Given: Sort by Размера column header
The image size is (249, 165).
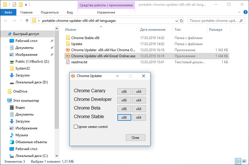Looking at the screenshot, I should 215,30.
